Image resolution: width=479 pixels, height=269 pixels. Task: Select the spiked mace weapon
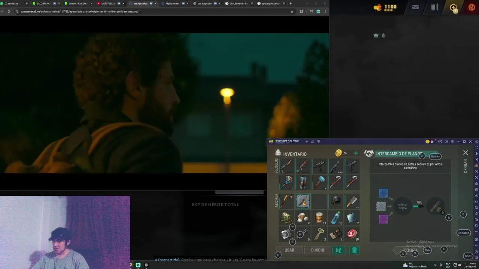pos(286,182)
